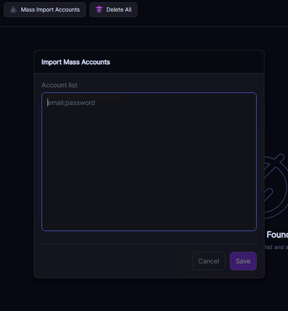Click the email;password placeholder text
The width and height of the screenshot is (288, 311).
point(72,103)
